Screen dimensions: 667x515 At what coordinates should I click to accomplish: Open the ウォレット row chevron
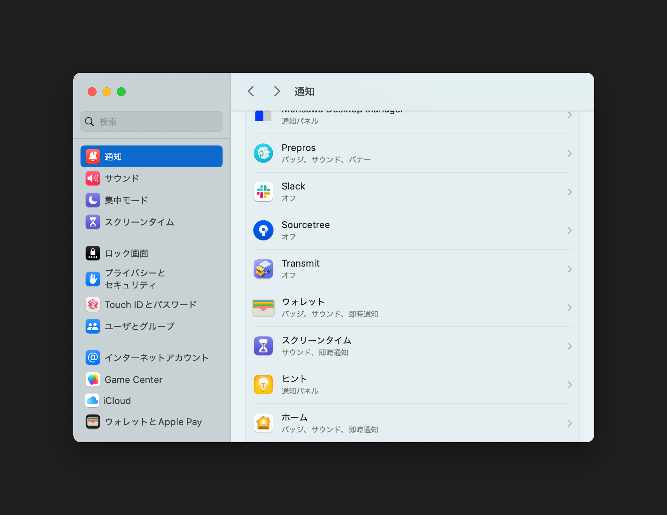(570, 308)
